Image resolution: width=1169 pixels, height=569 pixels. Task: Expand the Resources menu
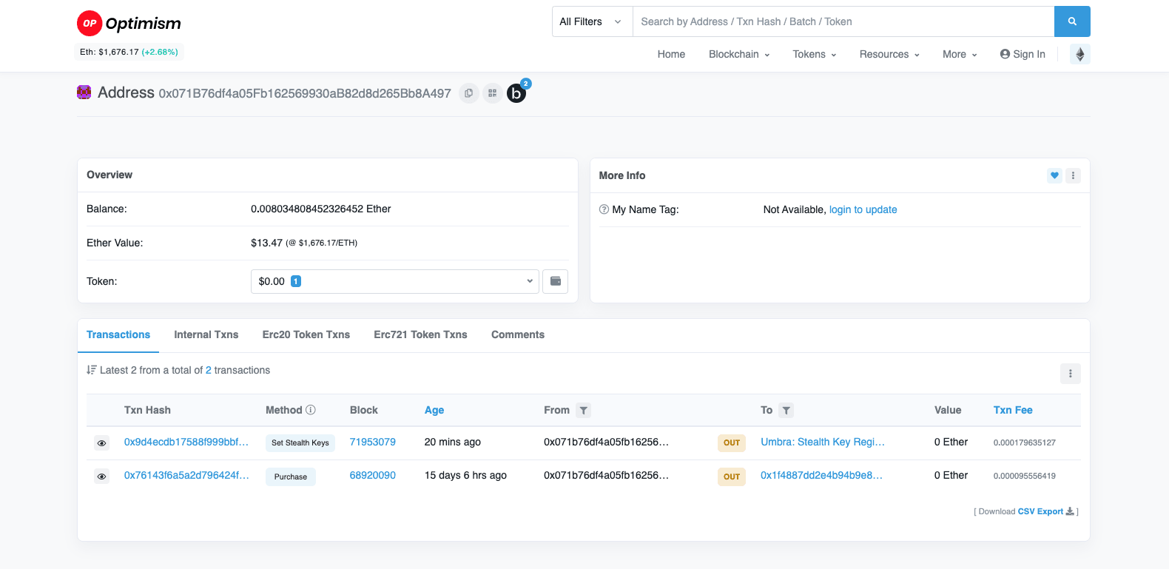(889, 54)
